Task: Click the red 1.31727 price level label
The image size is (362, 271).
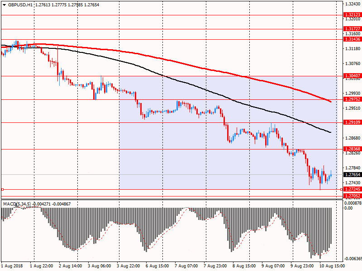Action: 352,29
